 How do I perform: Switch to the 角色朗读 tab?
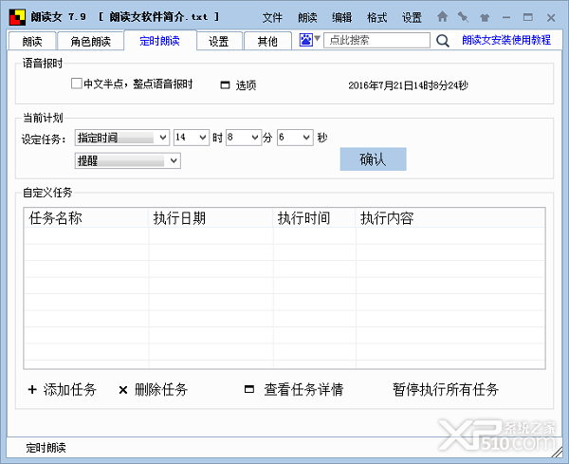(90, 41)
